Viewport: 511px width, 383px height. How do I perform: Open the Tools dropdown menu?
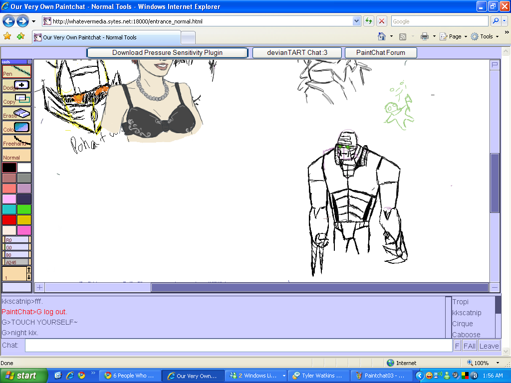pos(485,36)
